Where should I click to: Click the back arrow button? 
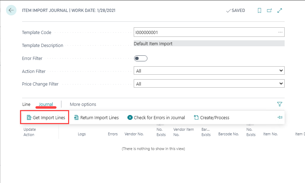pyautogui.click(x=11, y=11)
